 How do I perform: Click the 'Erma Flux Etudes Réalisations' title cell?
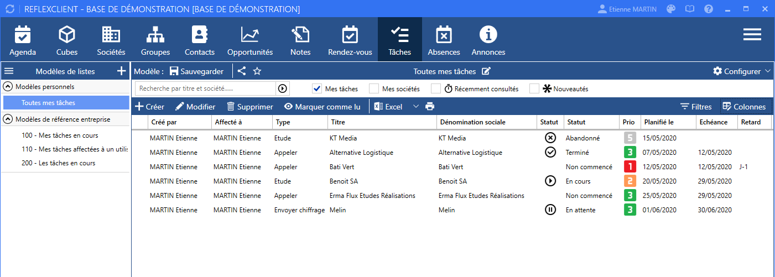click(x=372, y=195)
